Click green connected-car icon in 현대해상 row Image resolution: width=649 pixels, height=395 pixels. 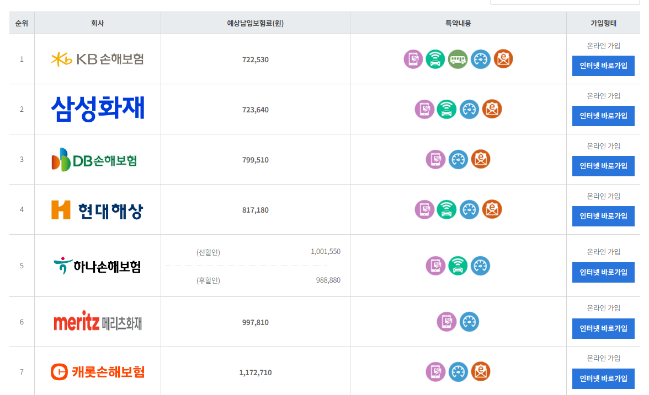[x=446, y=209]
